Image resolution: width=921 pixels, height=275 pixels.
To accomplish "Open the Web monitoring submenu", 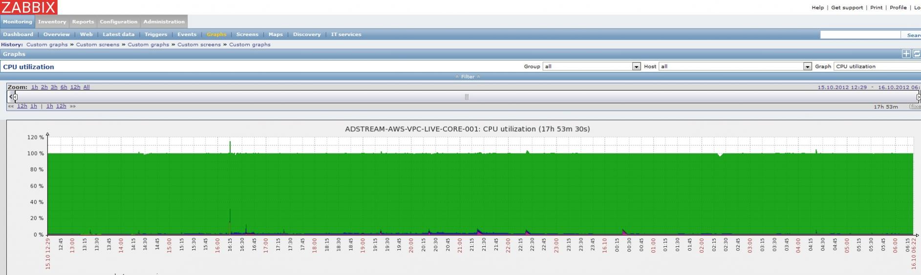I will click(86, 35).
